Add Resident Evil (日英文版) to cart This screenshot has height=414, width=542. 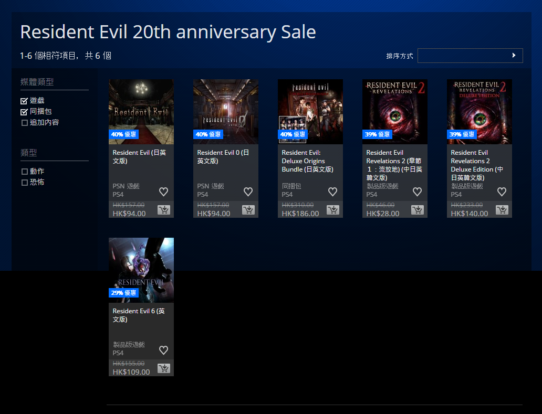[163, 210]
